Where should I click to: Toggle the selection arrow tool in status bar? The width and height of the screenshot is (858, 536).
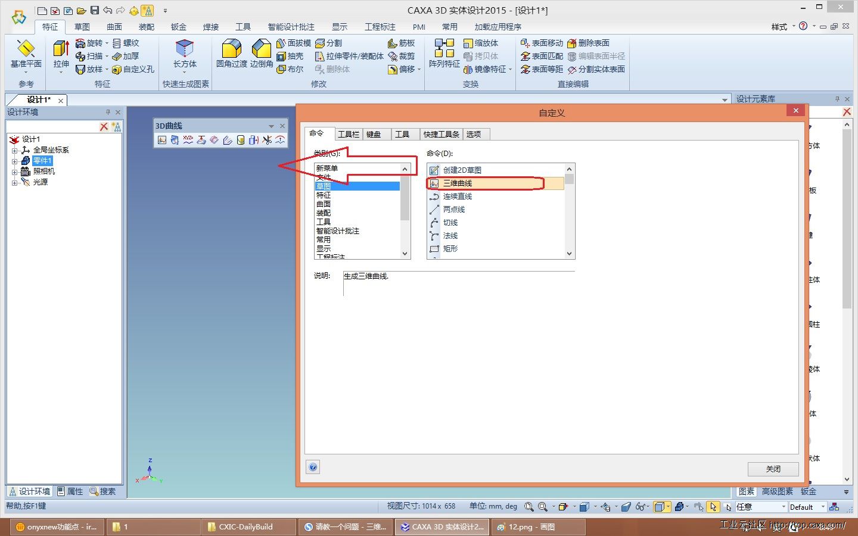click(713, 507)
